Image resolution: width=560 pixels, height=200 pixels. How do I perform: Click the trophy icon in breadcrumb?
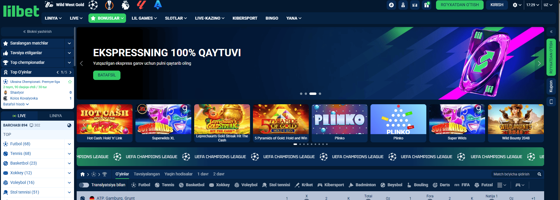[105, 174]
